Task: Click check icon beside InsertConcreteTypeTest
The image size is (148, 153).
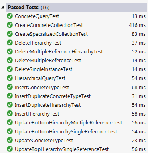Action: click(10, 87)
